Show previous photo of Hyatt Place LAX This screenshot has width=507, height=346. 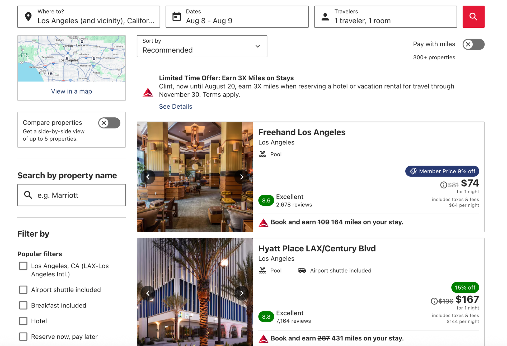(x=148, y=293)
